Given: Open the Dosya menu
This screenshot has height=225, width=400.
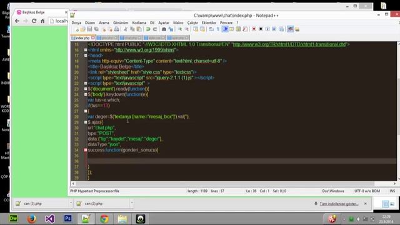Looking at the screenshot, I should point(76,22).
